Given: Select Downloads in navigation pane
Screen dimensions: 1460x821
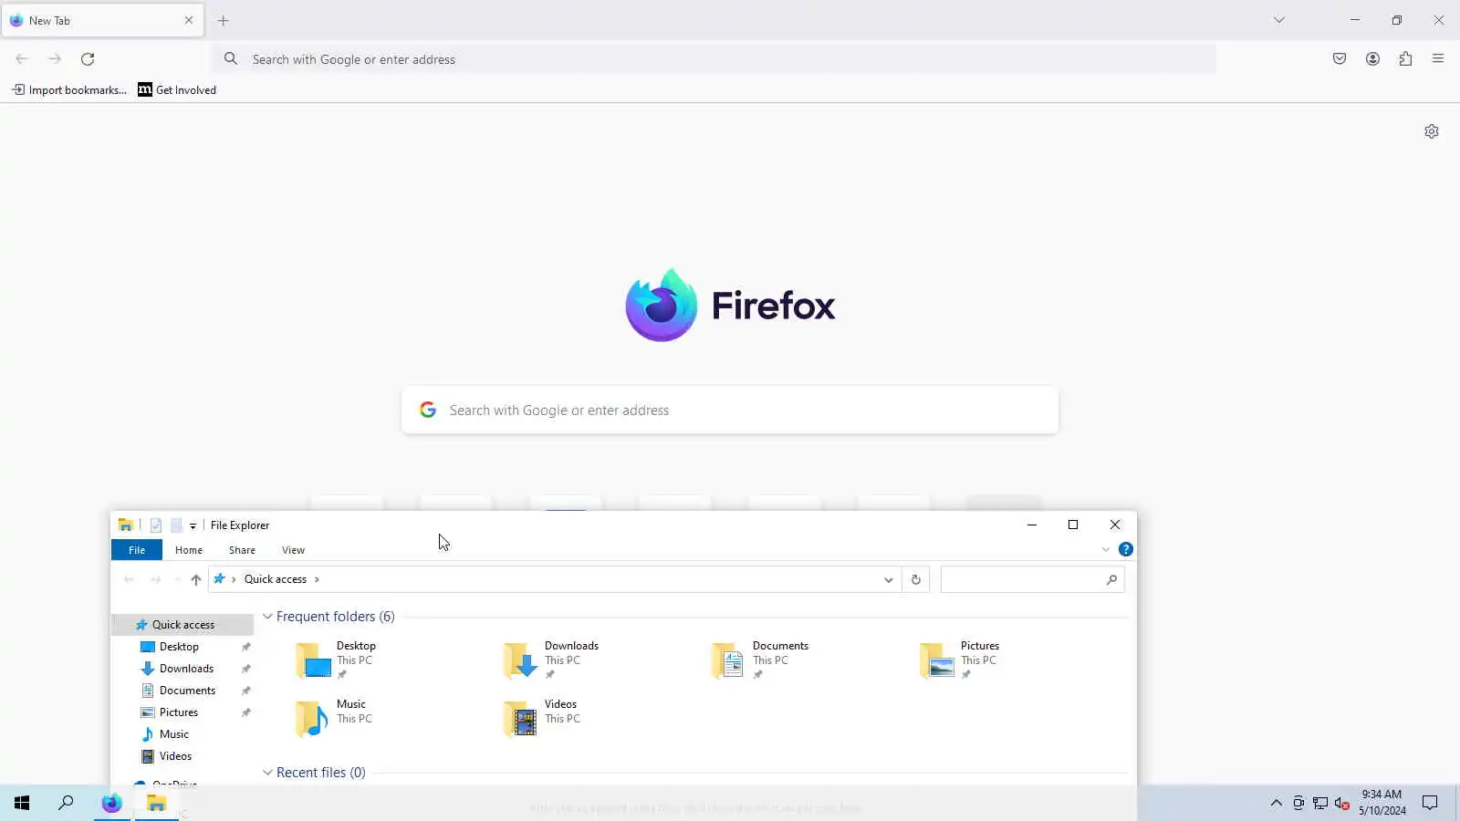Looking at the screenshot, I should point(186,669).
